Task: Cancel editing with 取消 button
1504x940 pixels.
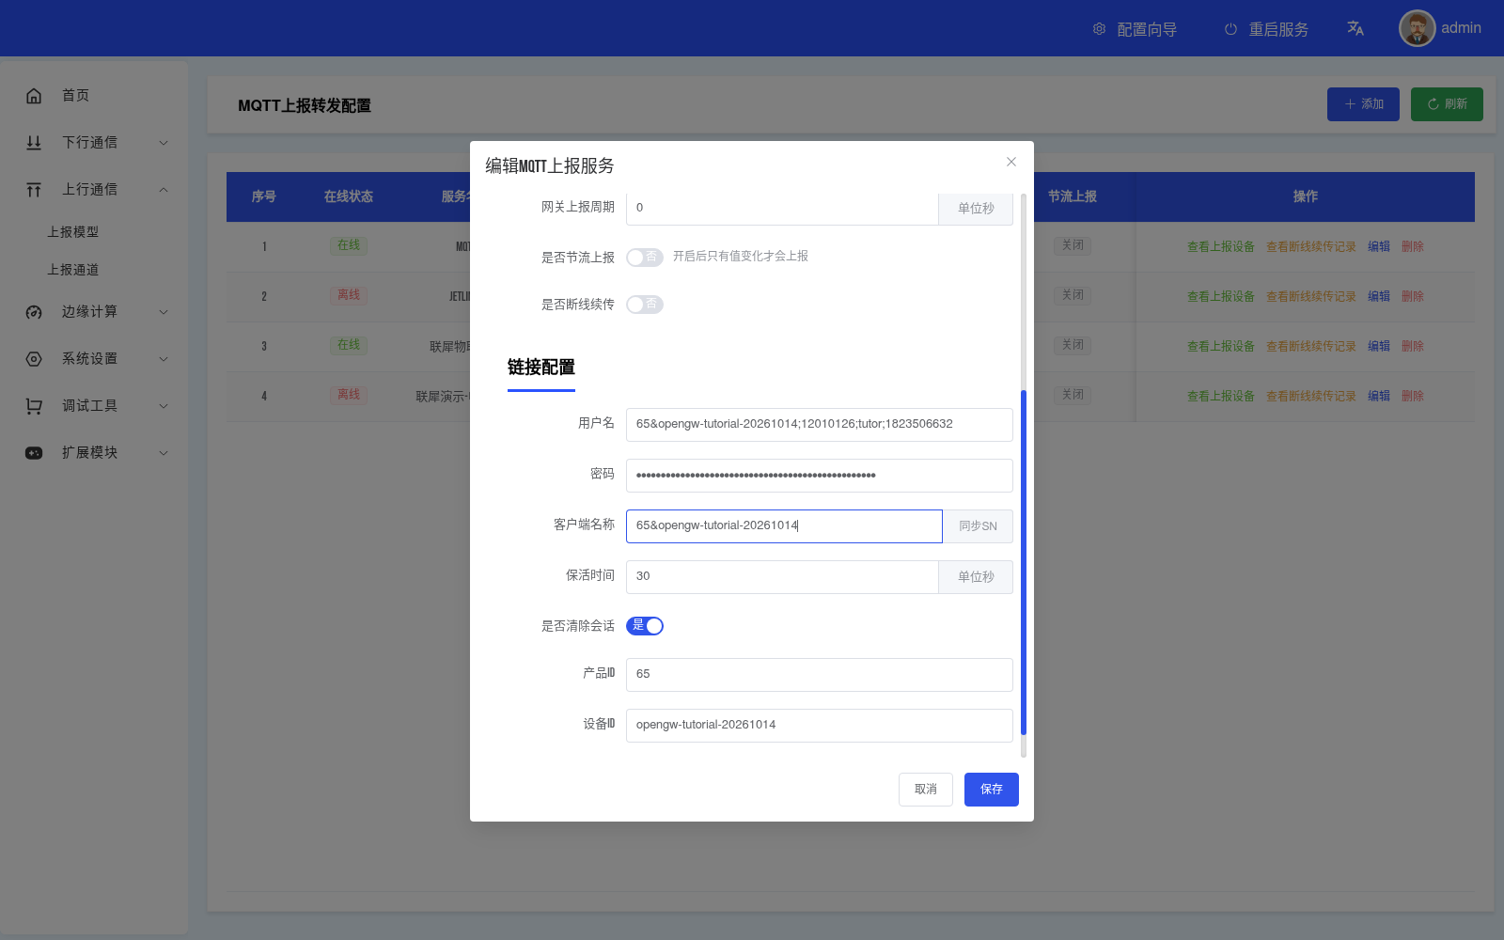Action: coord(926,789)
